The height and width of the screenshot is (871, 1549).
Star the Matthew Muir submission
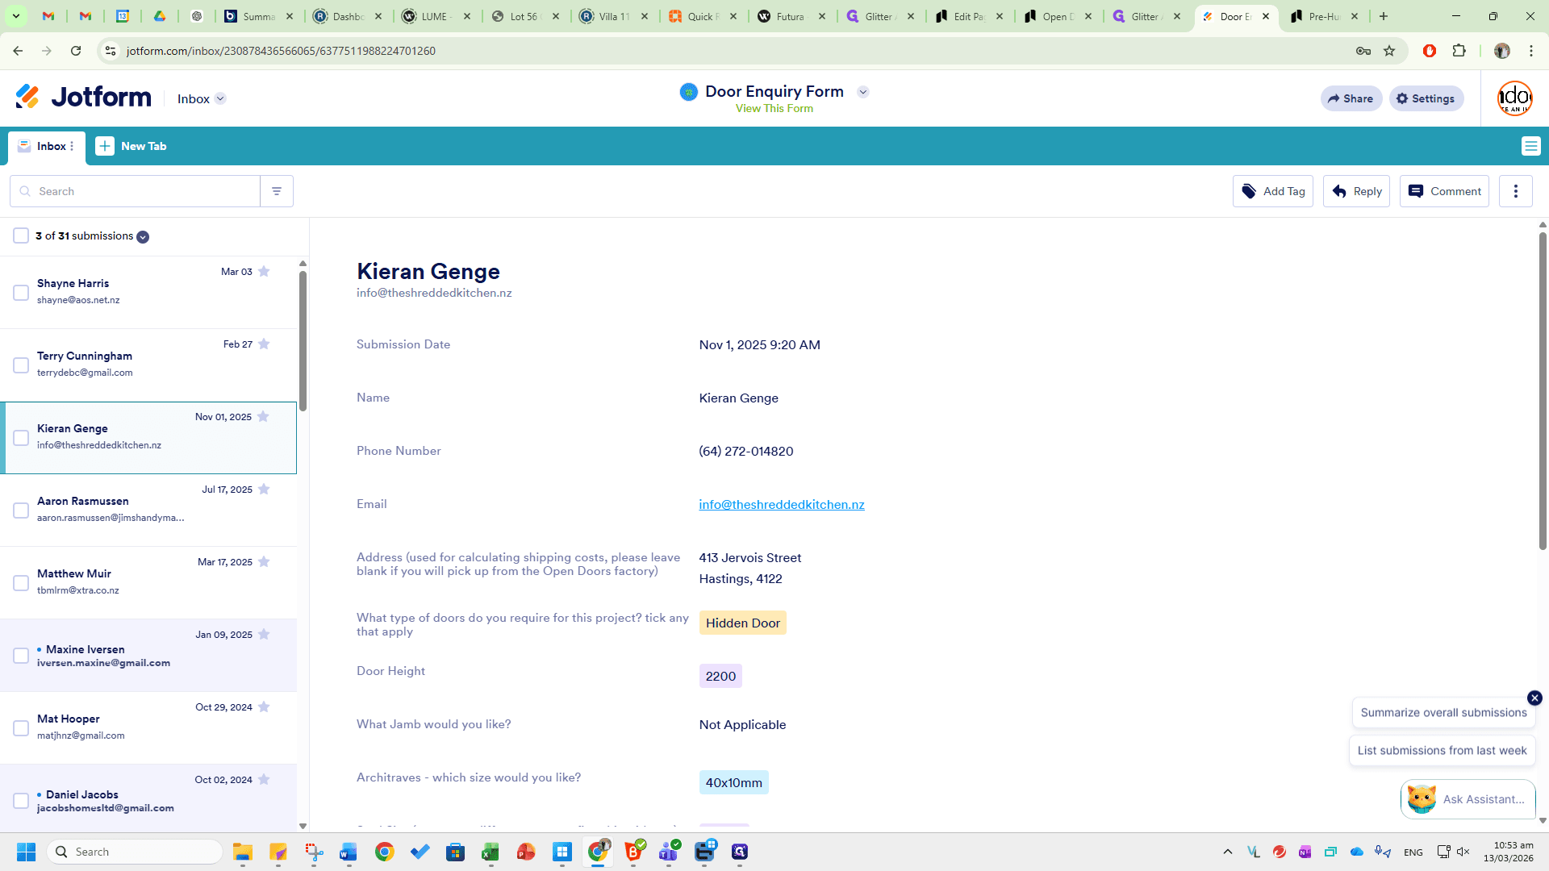[x=264, y=562]
